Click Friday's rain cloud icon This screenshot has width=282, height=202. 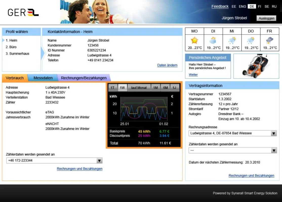pos(269,40)
